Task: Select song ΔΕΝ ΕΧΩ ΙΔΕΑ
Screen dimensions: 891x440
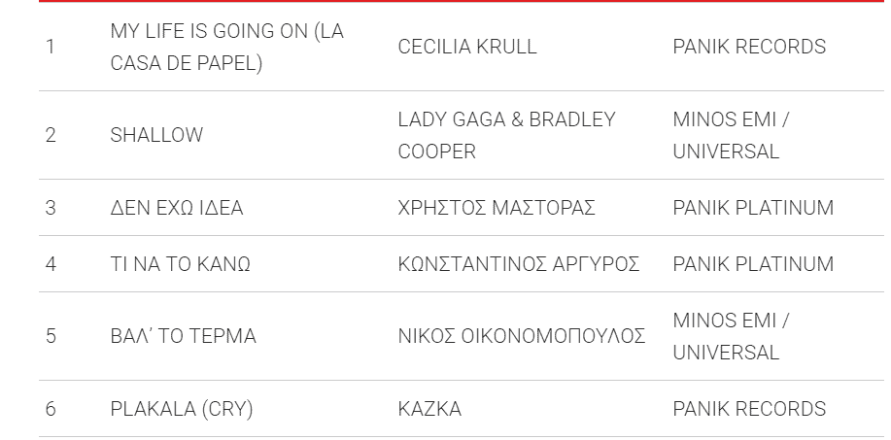Action: coord(177,208)
